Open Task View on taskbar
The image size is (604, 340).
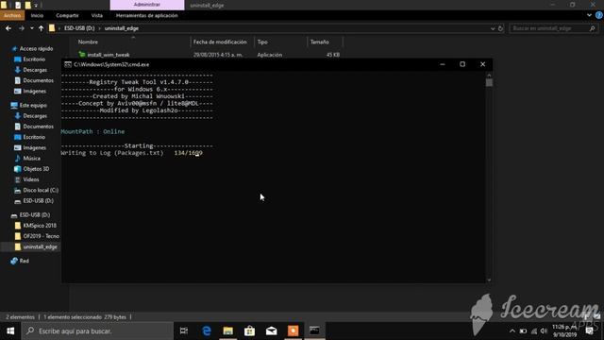click(x=184, y=331)
